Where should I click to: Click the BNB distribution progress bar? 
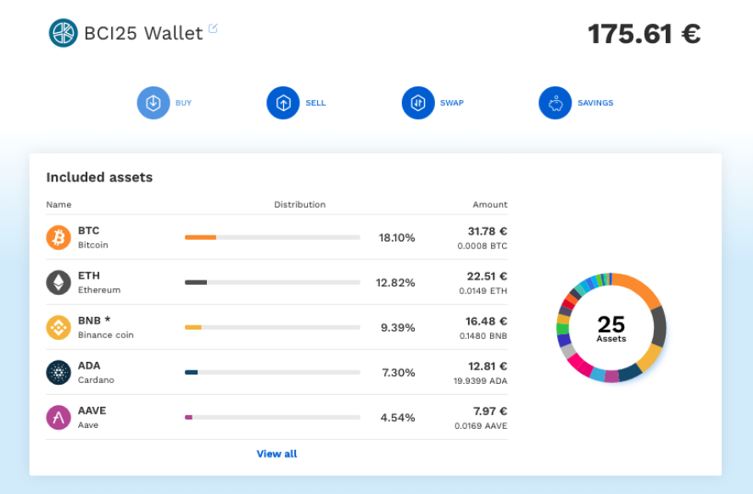[x=272, y=327]
